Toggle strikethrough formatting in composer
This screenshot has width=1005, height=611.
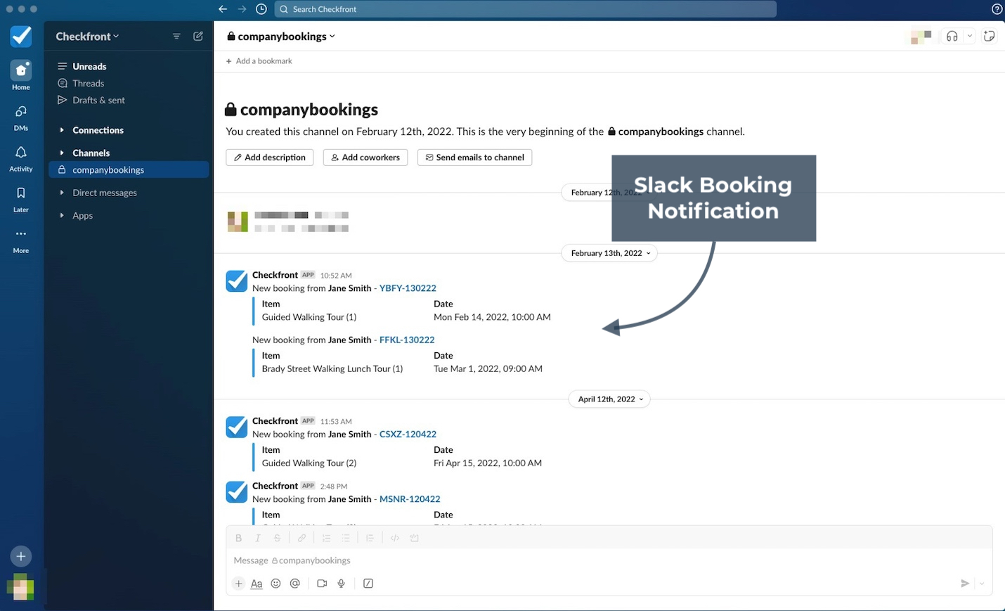pyautogui.click(x=277, y=538)
